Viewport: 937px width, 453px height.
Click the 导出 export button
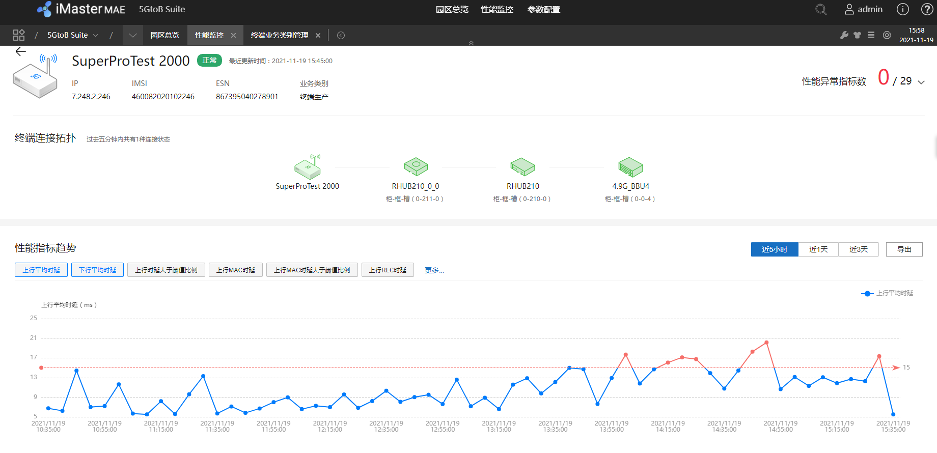[904, 249]
